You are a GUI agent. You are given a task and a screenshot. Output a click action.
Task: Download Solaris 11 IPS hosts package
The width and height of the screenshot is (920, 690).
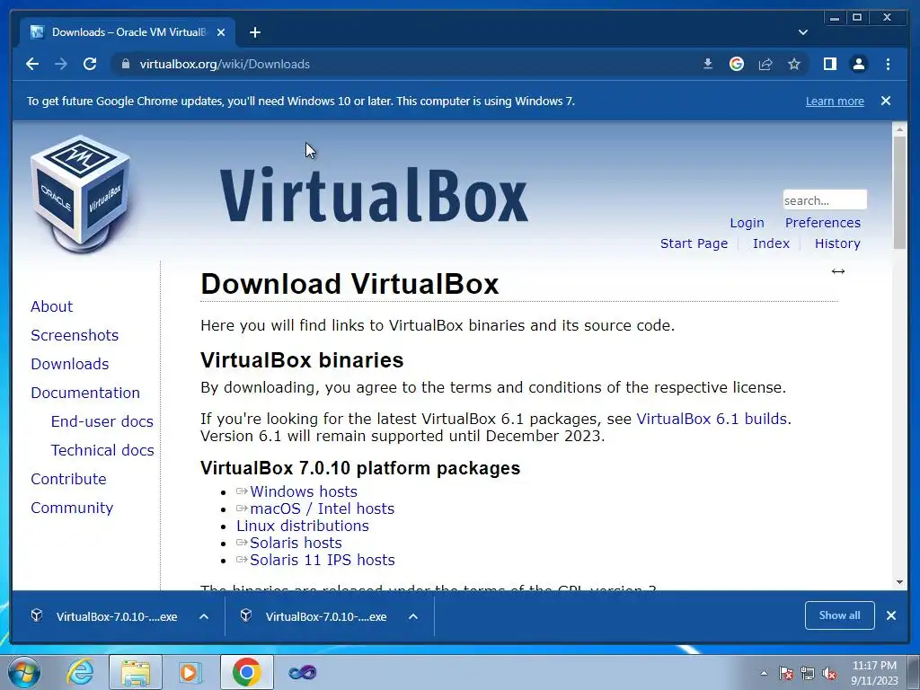click(x=323, y=560)
